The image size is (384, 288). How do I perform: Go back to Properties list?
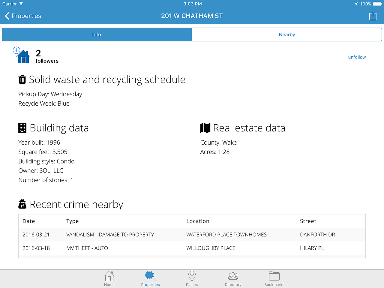[23, 16]
